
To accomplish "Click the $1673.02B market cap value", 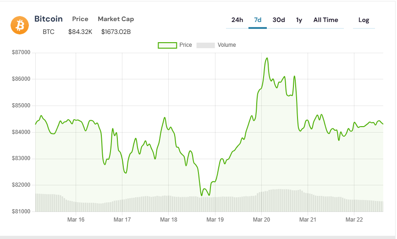I will pos(116,32).
